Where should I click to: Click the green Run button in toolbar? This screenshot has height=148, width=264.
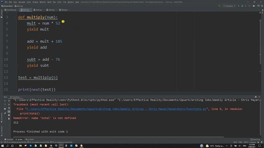click(238, 6)
